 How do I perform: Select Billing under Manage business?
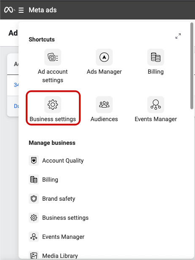point(50,180)
